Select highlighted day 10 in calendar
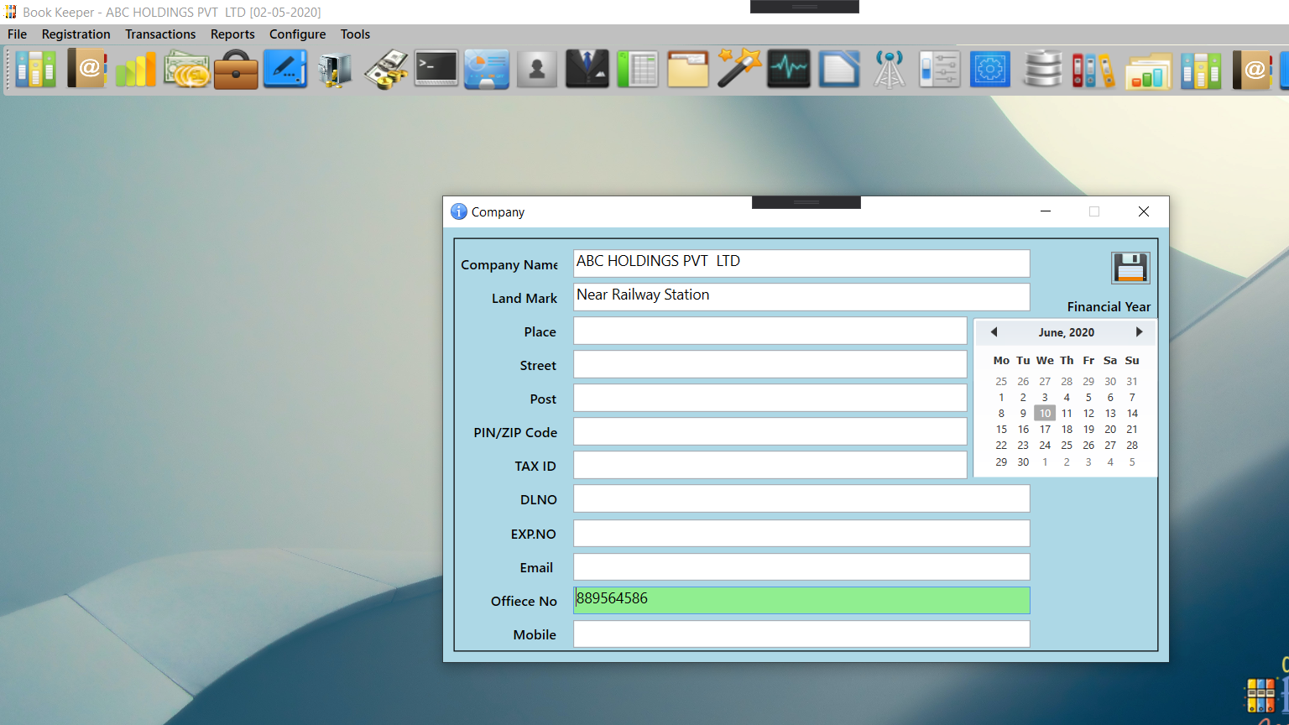 click(x=1045, y=413)
